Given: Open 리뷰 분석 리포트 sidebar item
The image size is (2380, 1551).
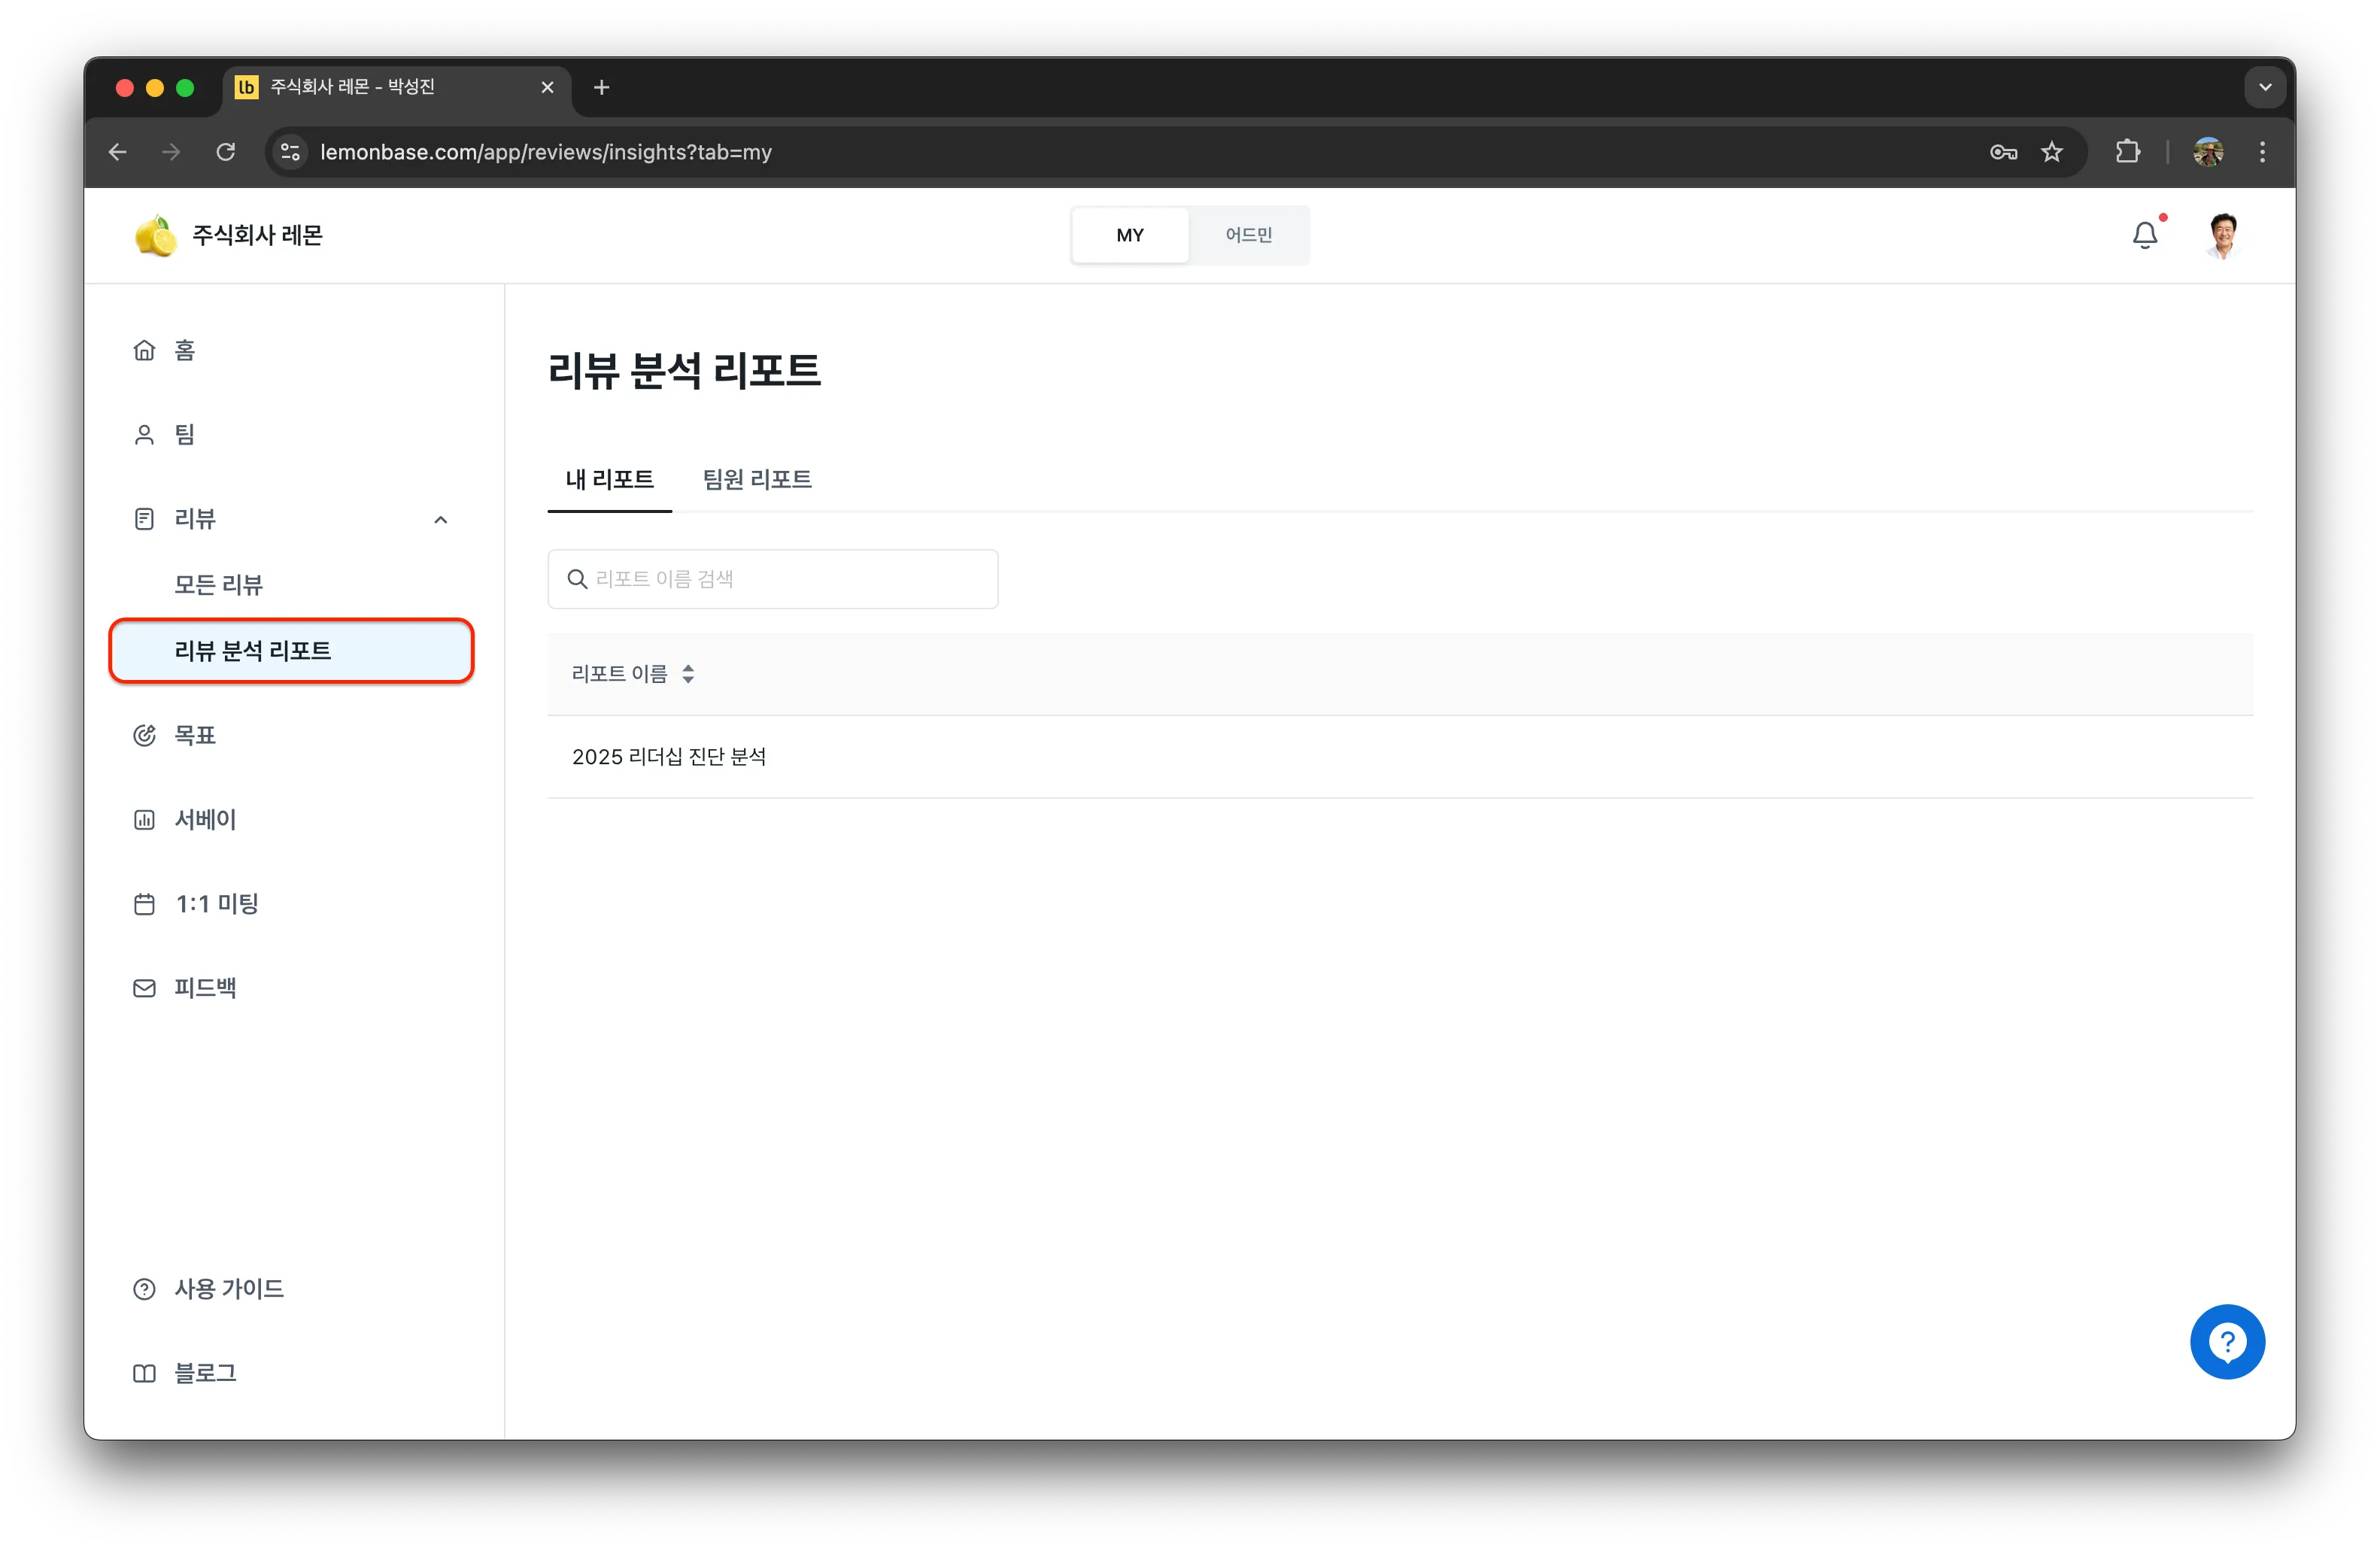Looking at the screenshot, I should pos(291,651).
